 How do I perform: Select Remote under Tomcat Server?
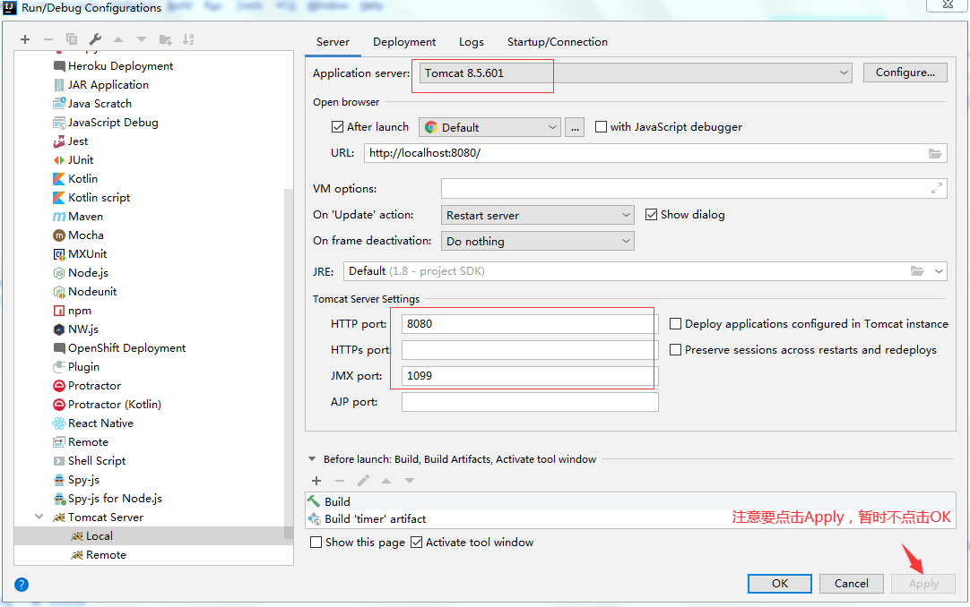click(x=99, y=555)
